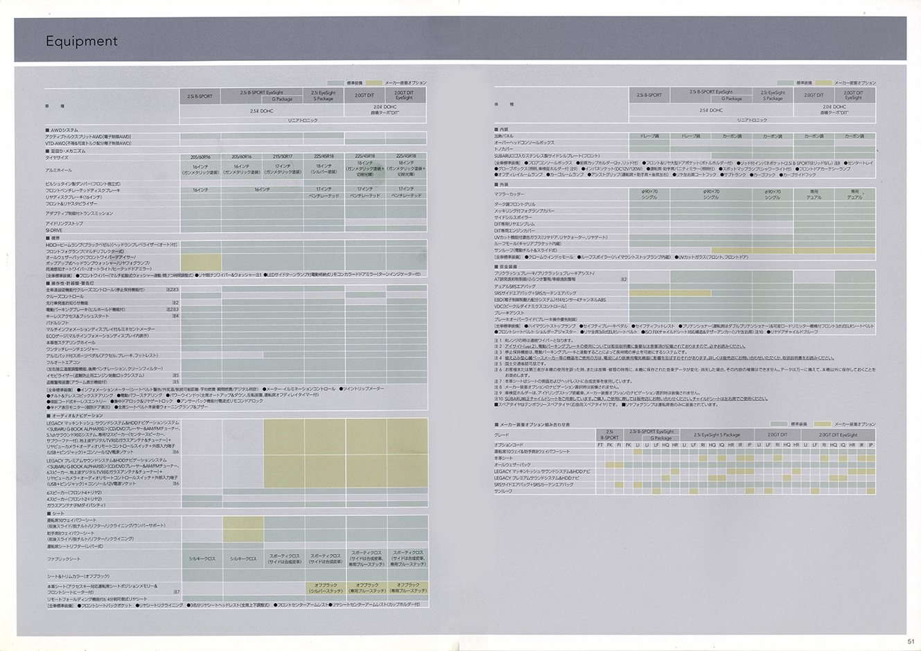Click the "デュアルSRSエアバッグ" row label
This screenshot has width=921, height=651.
tap(515, 286)
